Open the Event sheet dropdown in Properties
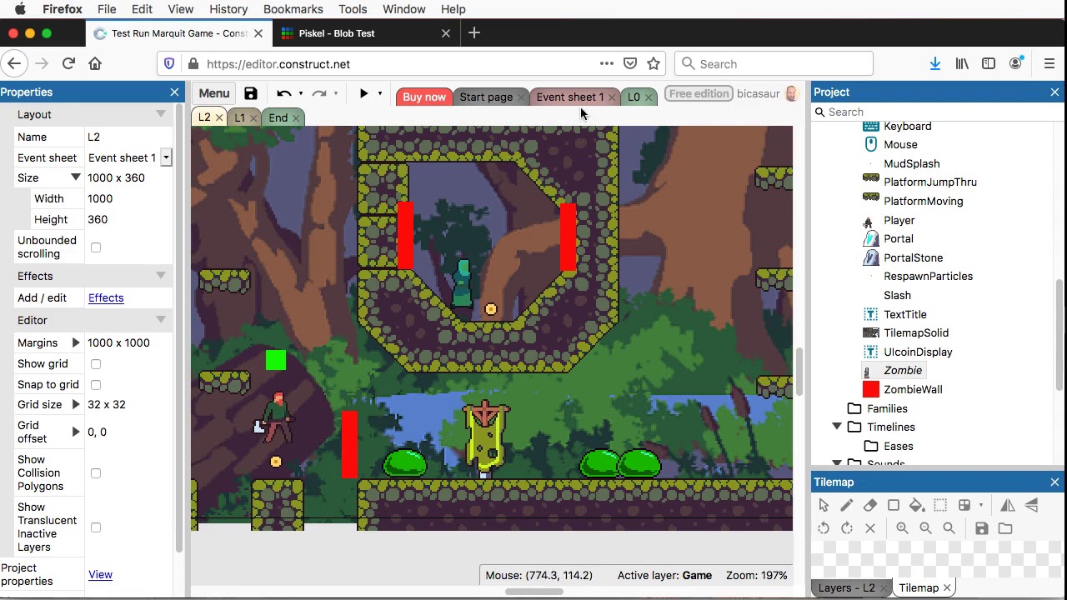Screen dimensions: 1067x600 click(166, 157)
